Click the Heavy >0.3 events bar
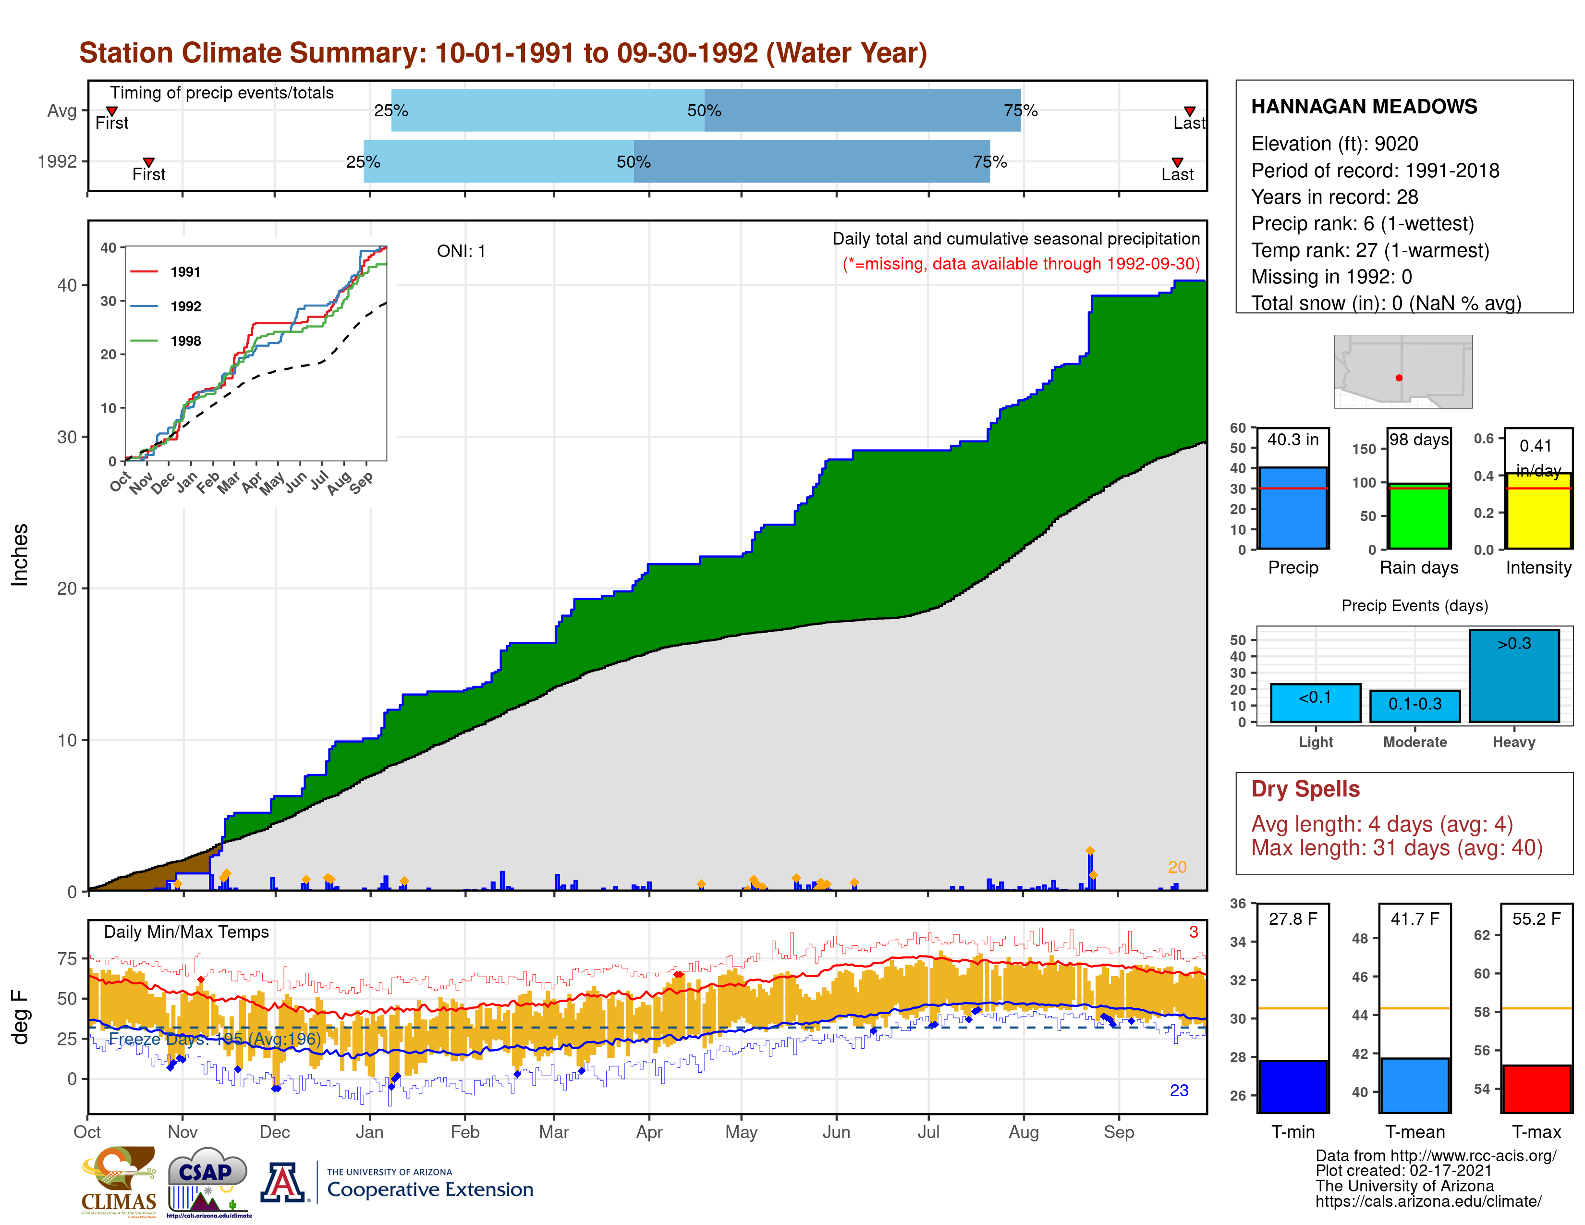1585x1225 pixels. 1514,675
